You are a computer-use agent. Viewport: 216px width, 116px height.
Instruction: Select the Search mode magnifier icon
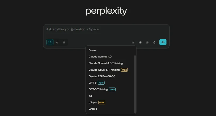[50, 42]
